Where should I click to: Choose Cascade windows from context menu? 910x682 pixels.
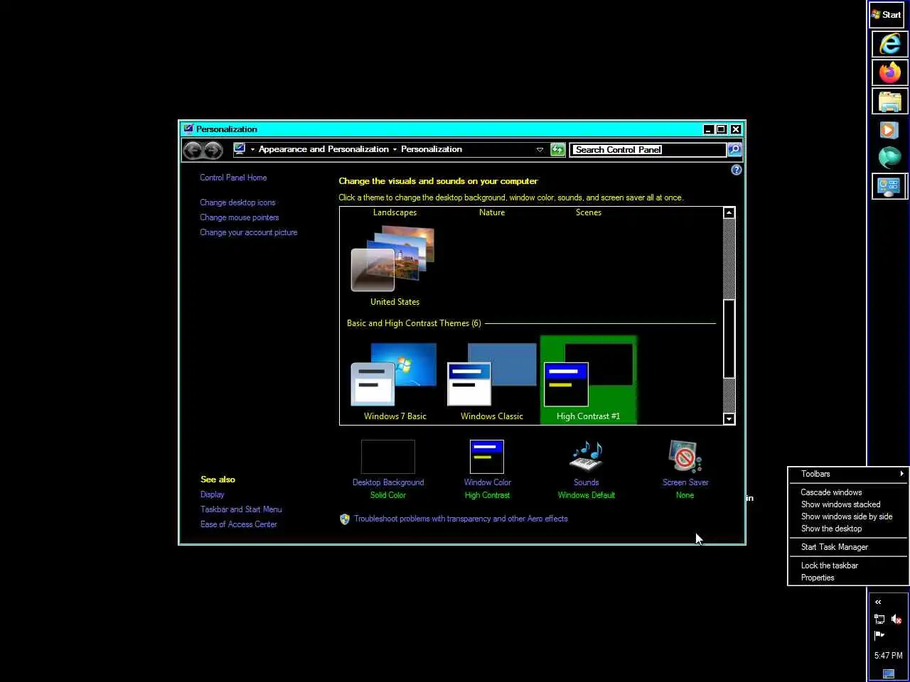(848, 492)
